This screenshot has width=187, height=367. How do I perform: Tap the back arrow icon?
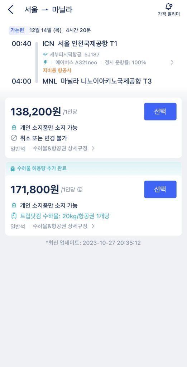10,10
